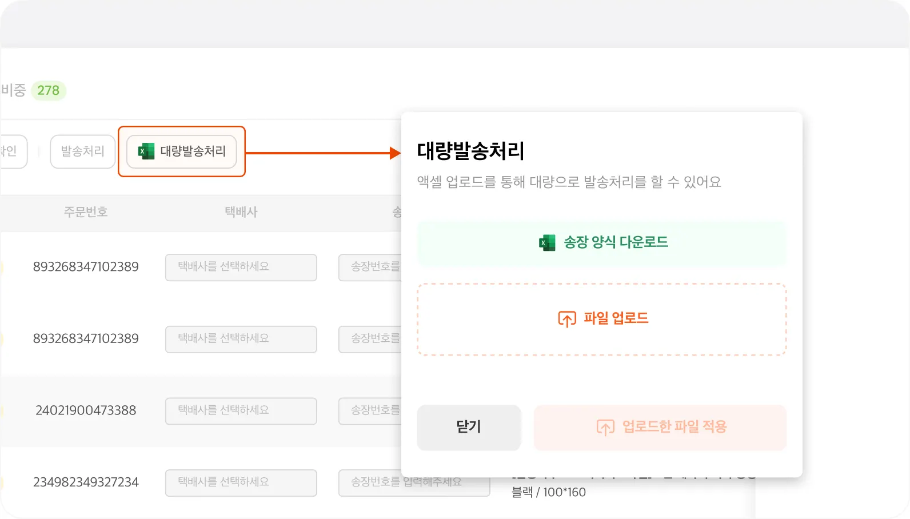Image resolution: width=910 pixels, height=519 pixels.
Task: Focus the tracking number field for order 234982349327234
Action: (414, 483)
